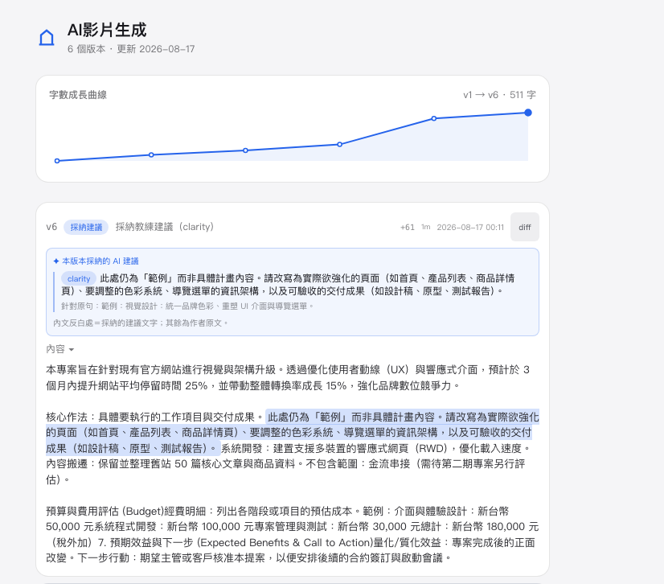Screen dimensions: 664x584
Task: Select the v6 data point on the chart
Action: tap(527, 113)
